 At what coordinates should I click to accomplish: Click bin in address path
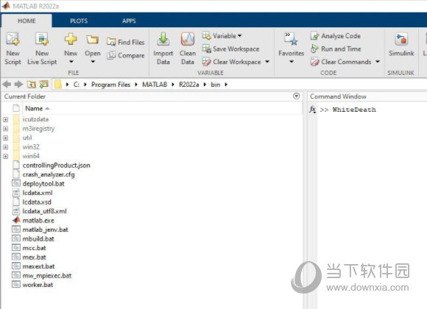(215, 85)
